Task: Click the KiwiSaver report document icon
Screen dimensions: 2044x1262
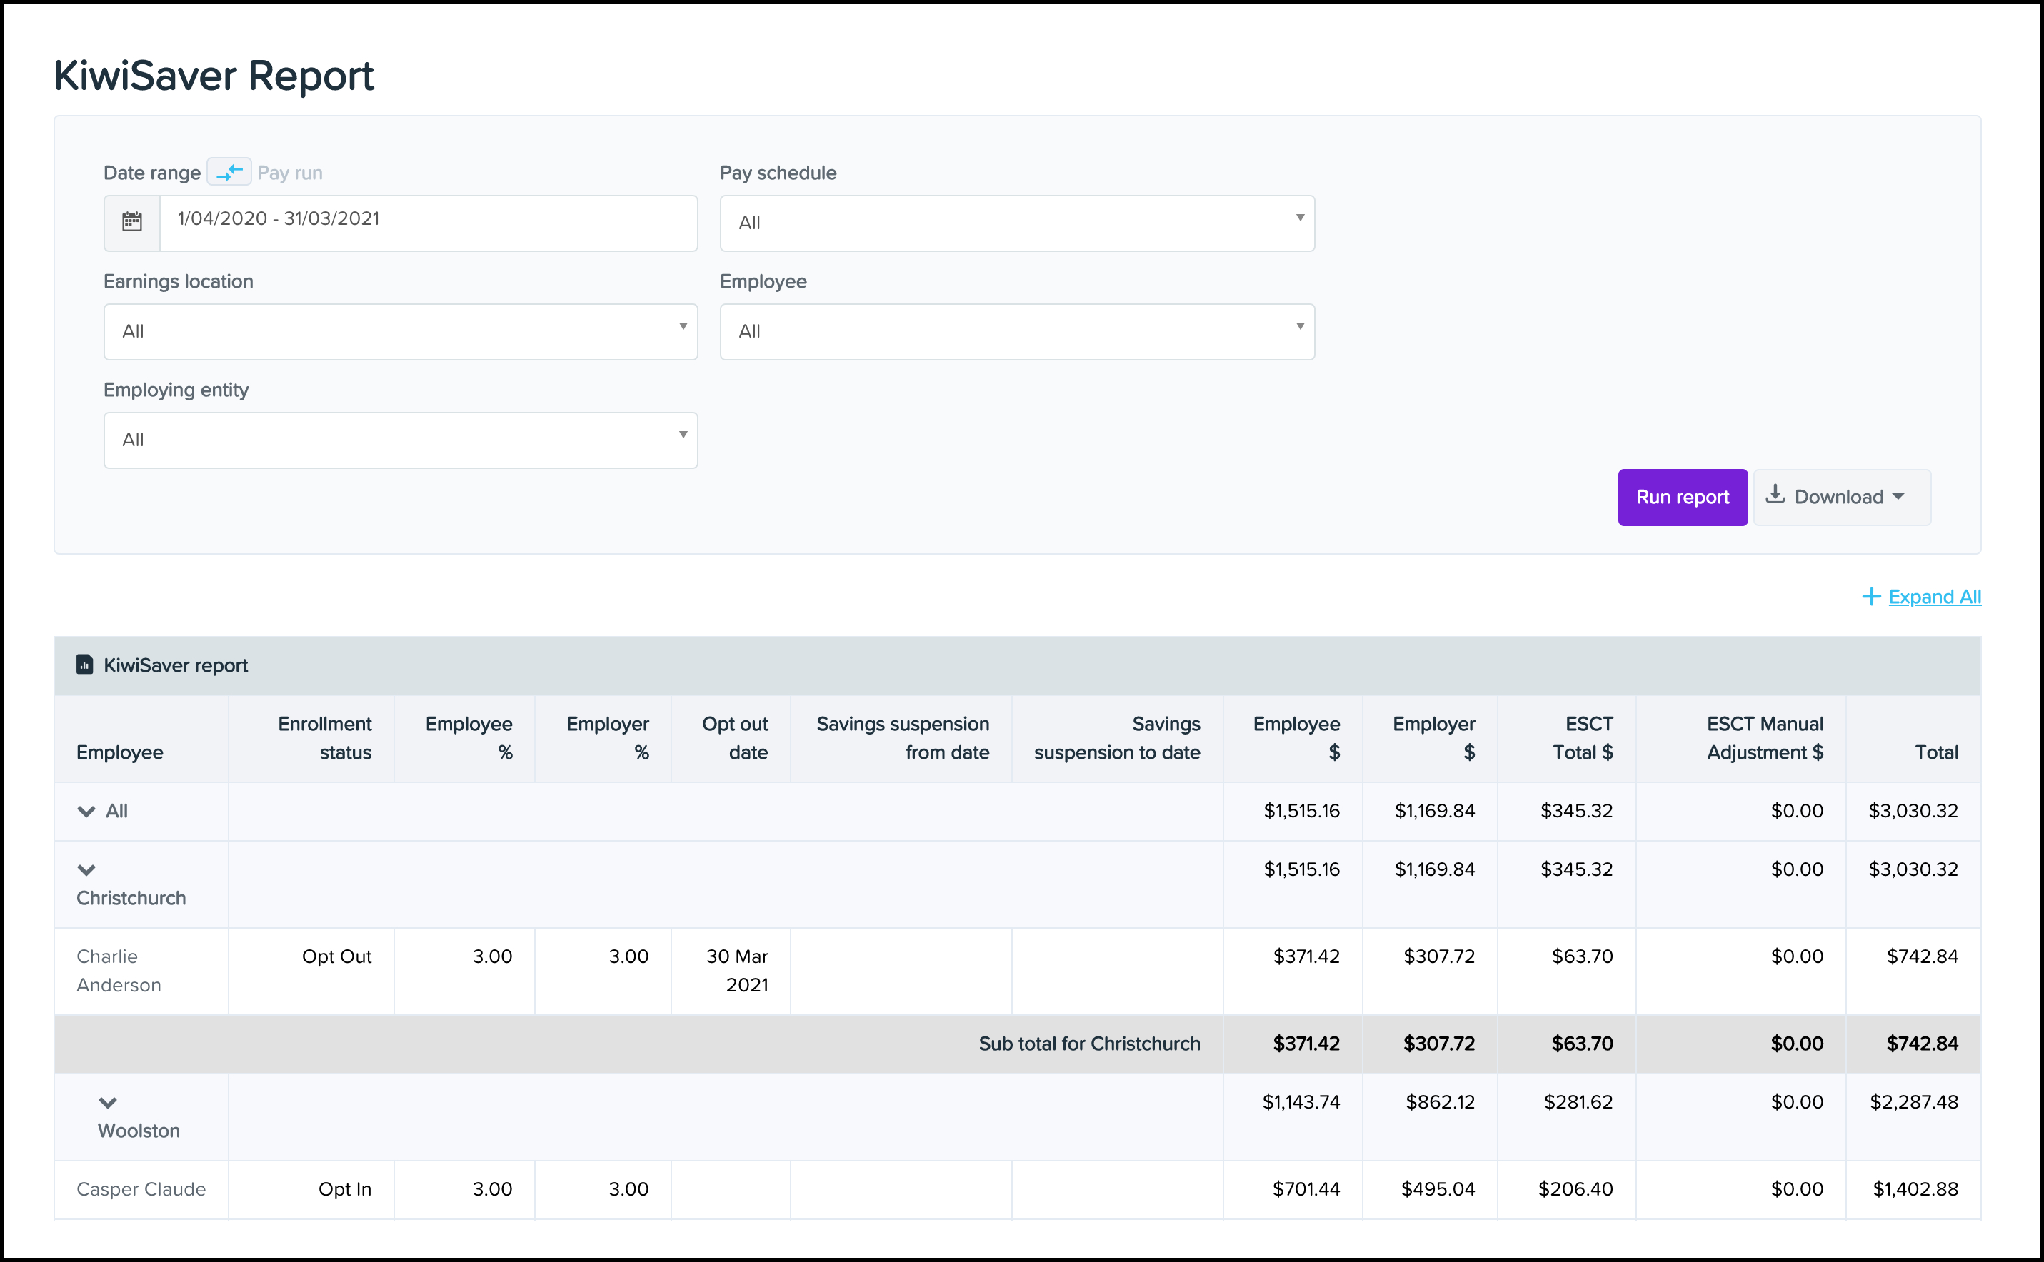Action: (x=84, y=665)
